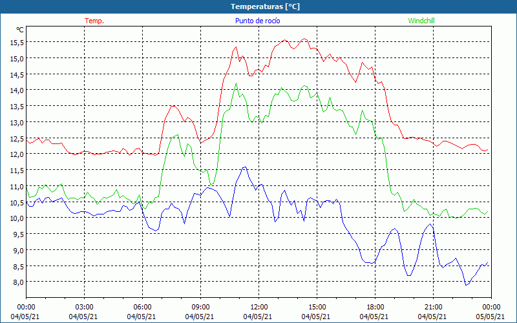Click the 11,5 y-axis value
Image resolution: width=517 pixels, height=323 pixels.
click(16, 171)
